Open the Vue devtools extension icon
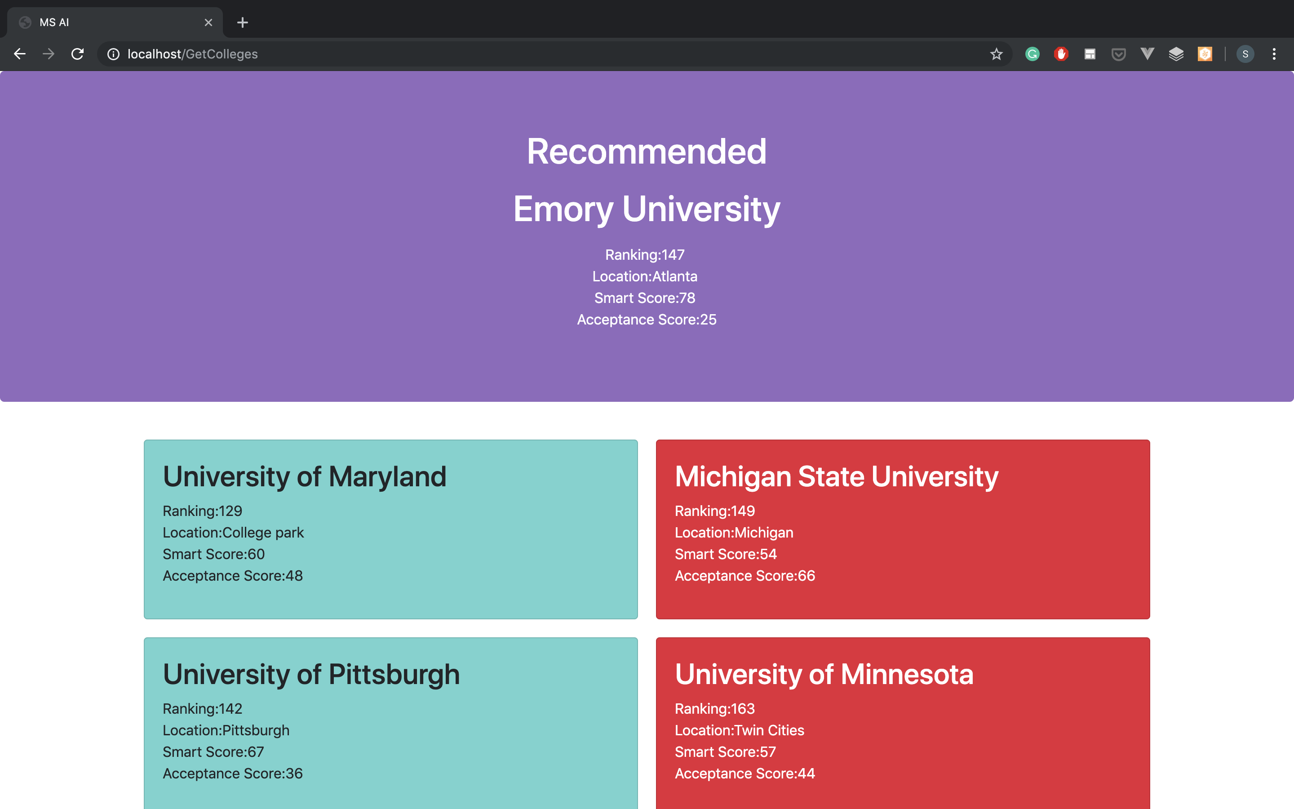The height and width of the screenshot is (809, 1294). [1147, 54]
